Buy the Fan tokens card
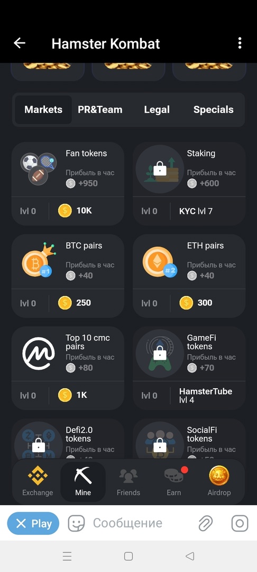The width and height of the screenshot is (257, 572). pyautogui.click(x=68, y=183)
